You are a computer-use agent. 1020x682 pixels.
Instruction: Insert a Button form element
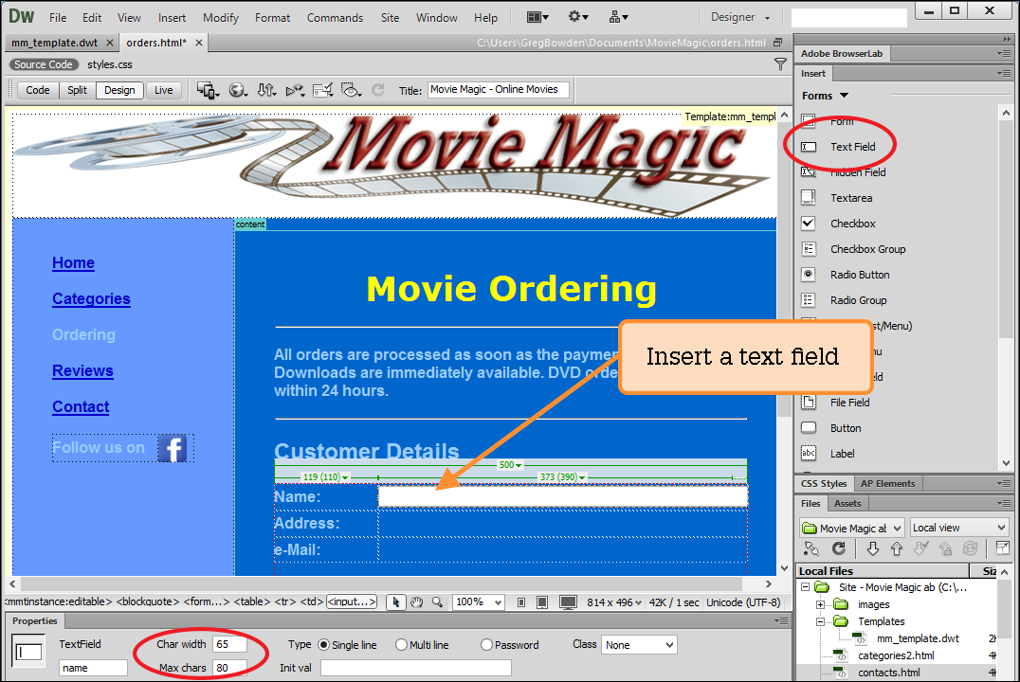tap(845, 428)
